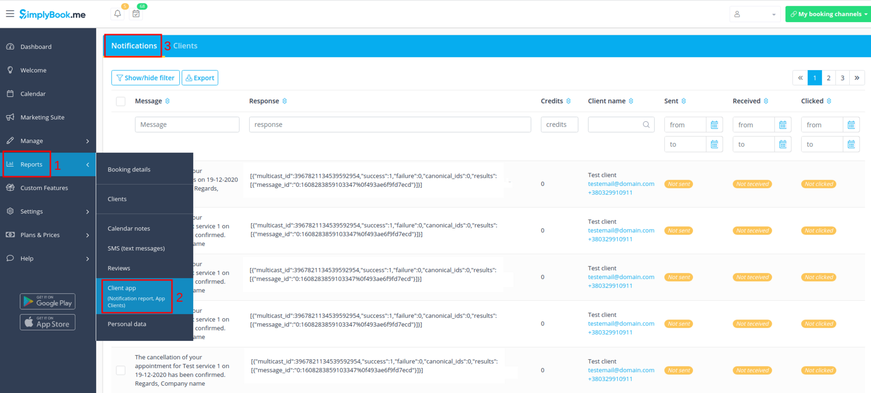Check the cancellation message row checkbox
This screenshot has width=871, height=393.
(121, 370)
